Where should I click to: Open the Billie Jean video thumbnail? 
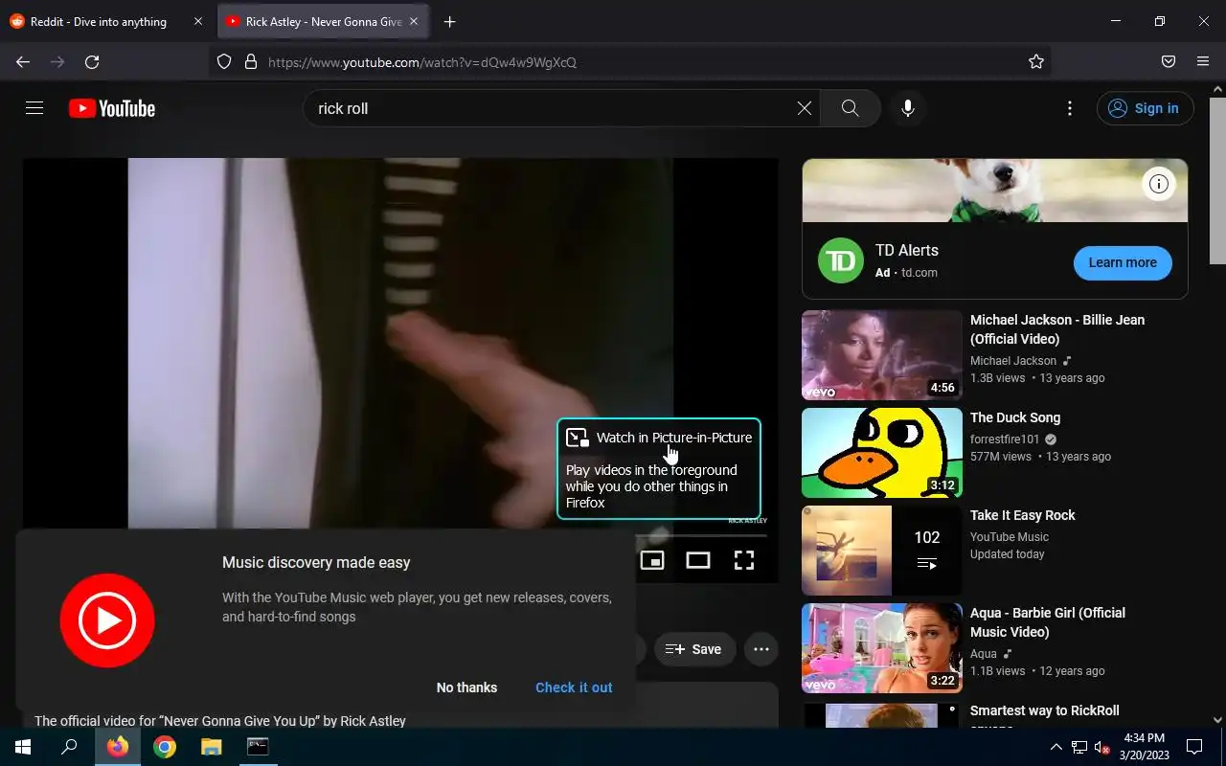point(881,355)
